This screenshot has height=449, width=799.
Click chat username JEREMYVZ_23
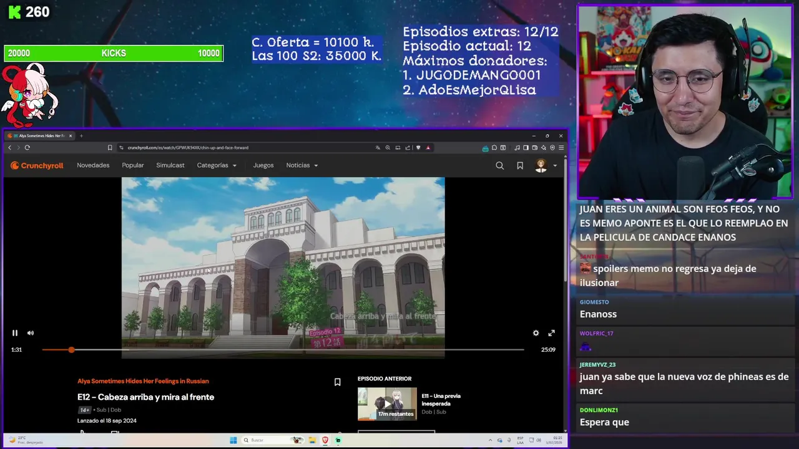click(x=597, y=365)
